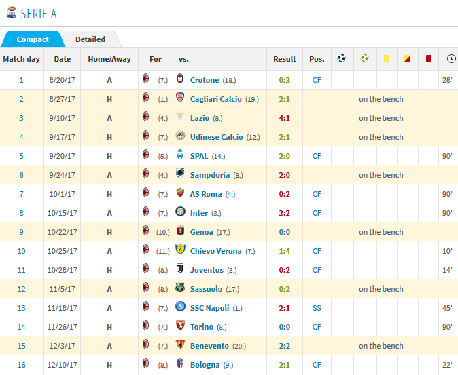This screenshot has width=458, height=375.
Task: Open the 4:1 result against Lazio
Action: coord(285,118)
